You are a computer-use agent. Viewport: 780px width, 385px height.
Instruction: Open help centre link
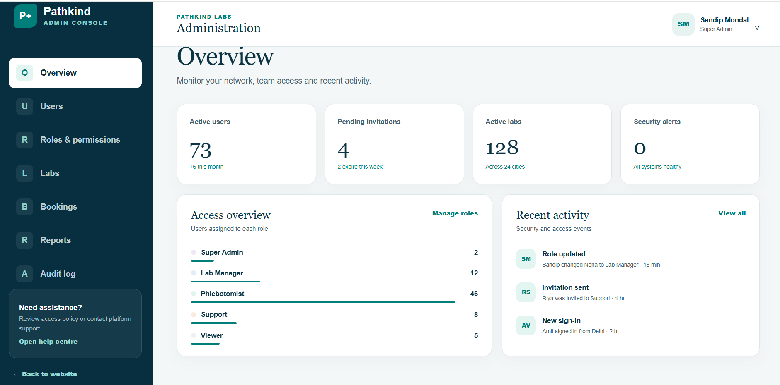[48, 342]
